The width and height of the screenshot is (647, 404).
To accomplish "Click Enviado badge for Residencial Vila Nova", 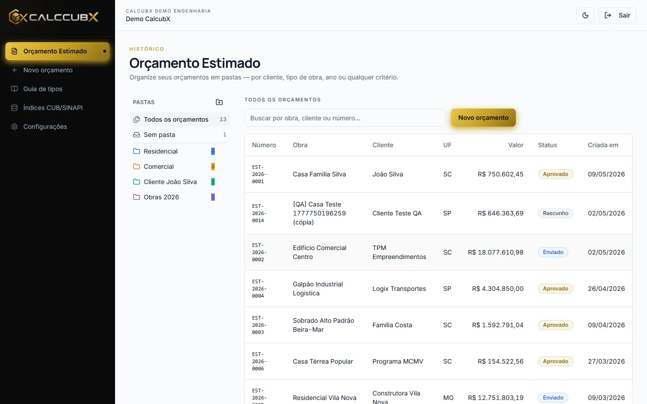I will 553,398.
